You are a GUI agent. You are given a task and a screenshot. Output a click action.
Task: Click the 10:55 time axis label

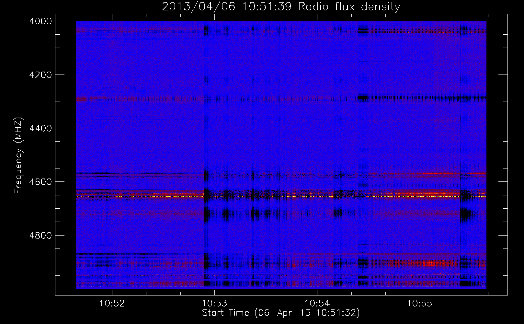coord(419,304)
